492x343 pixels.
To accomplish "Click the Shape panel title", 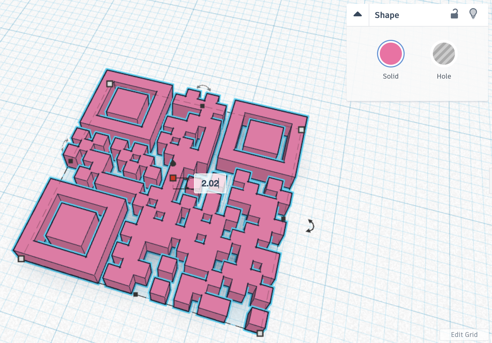I will click(x=387, y=15).
